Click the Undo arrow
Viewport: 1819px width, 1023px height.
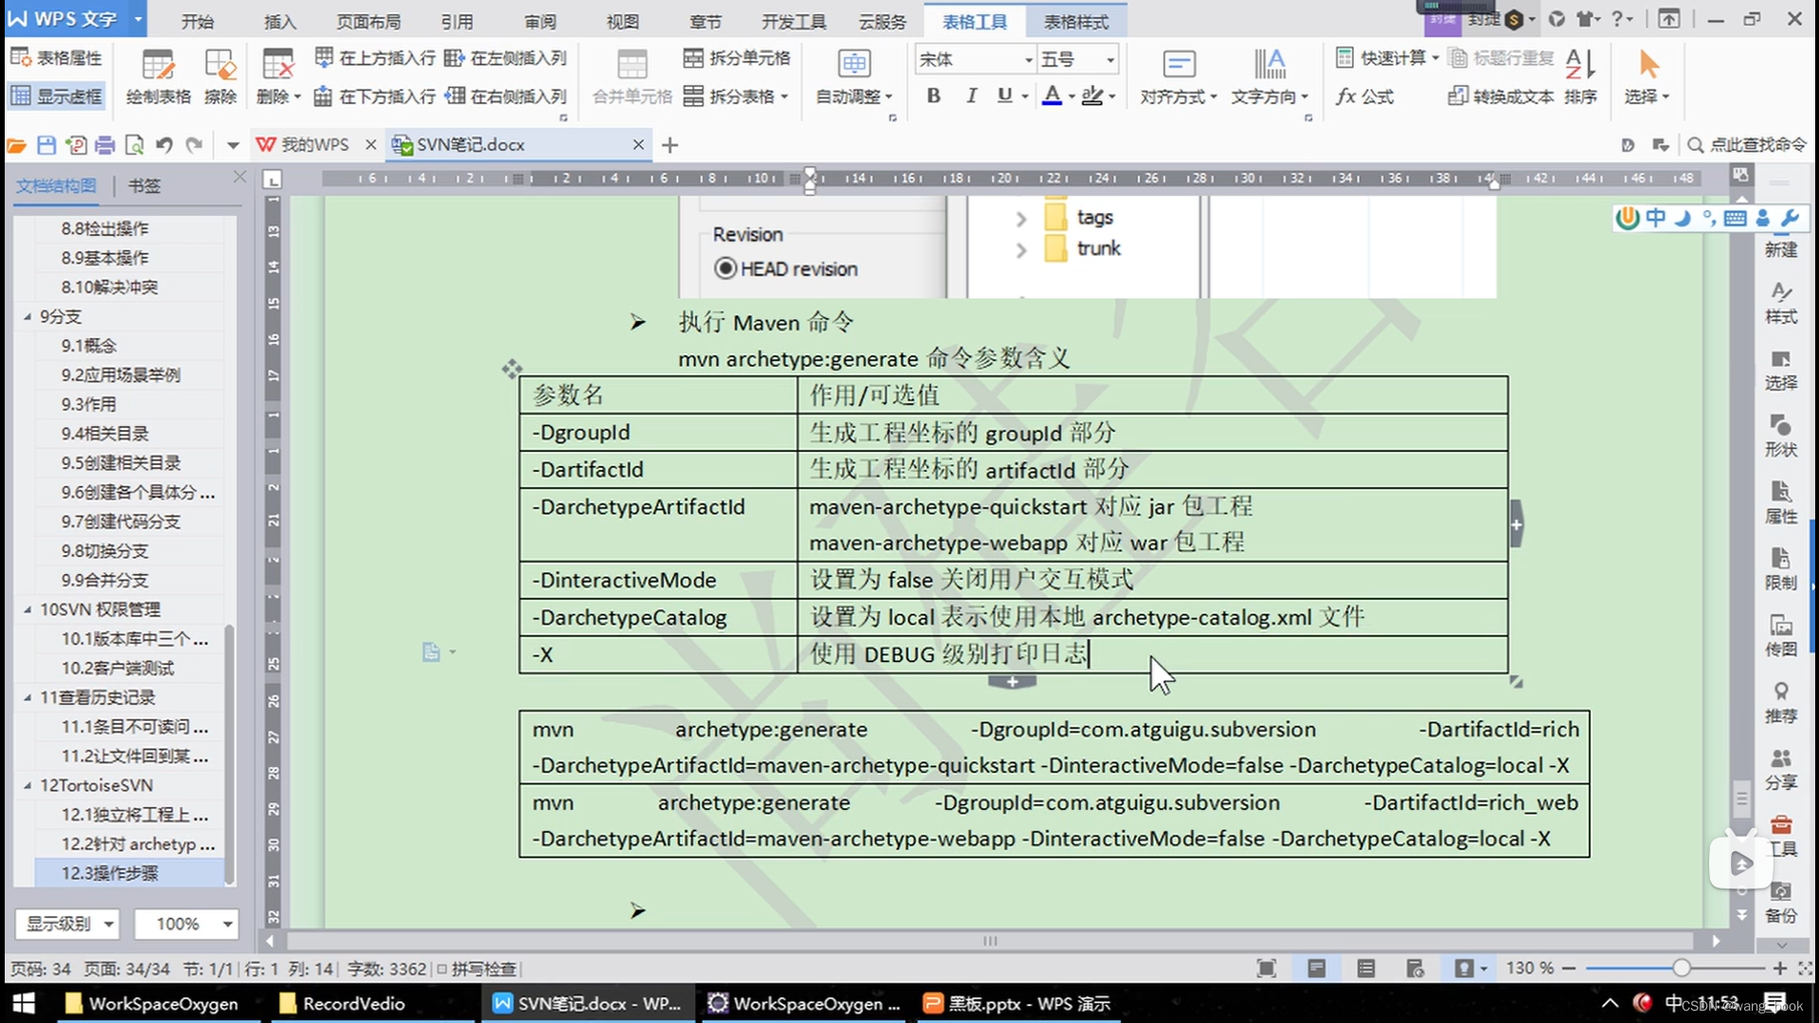pos(164,145)
